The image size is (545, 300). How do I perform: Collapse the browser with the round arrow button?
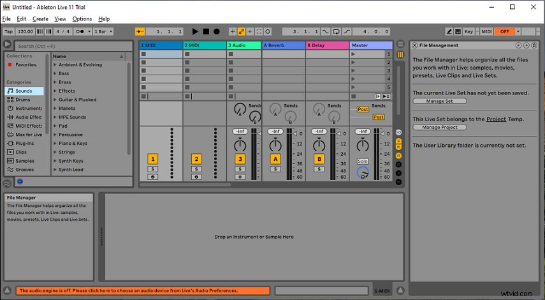click(7, 44)
